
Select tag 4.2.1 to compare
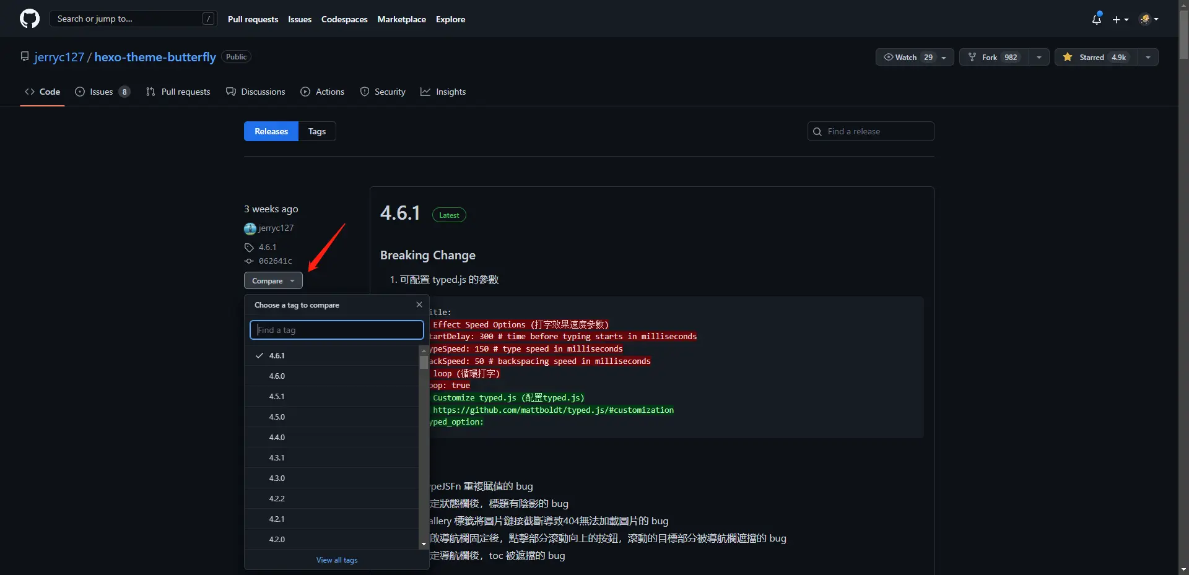coord(332,519)
